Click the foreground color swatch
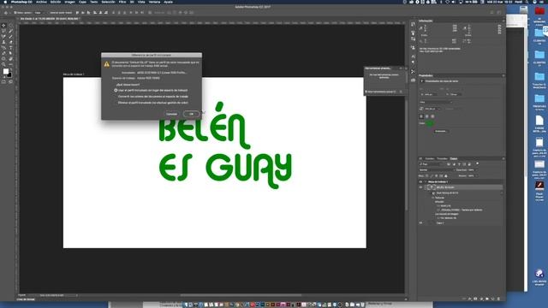 (x=6, y=71)
